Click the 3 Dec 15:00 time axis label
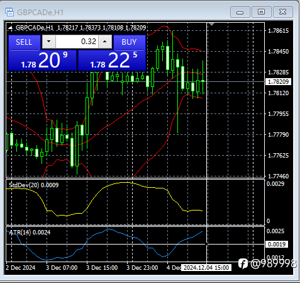This screenshot has width=300, height=283. [102, 268]
